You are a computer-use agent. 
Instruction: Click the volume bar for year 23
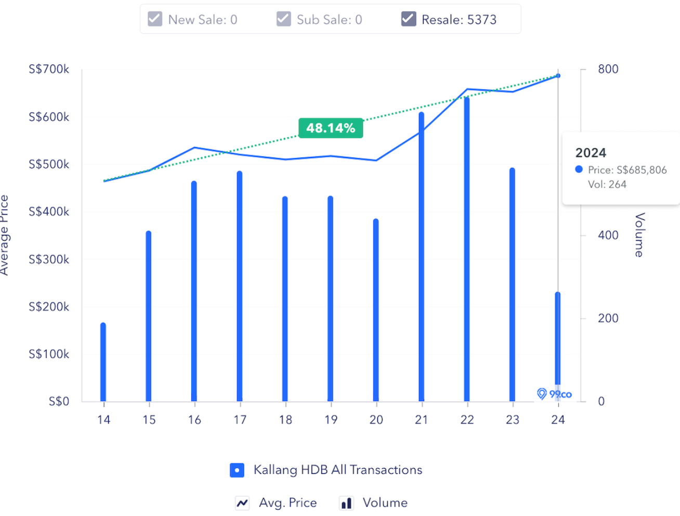click(x=512, y=285)
